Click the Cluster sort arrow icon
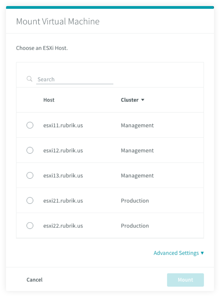The height and width of the screenshot is (297, 220). (x=143, y=100)
